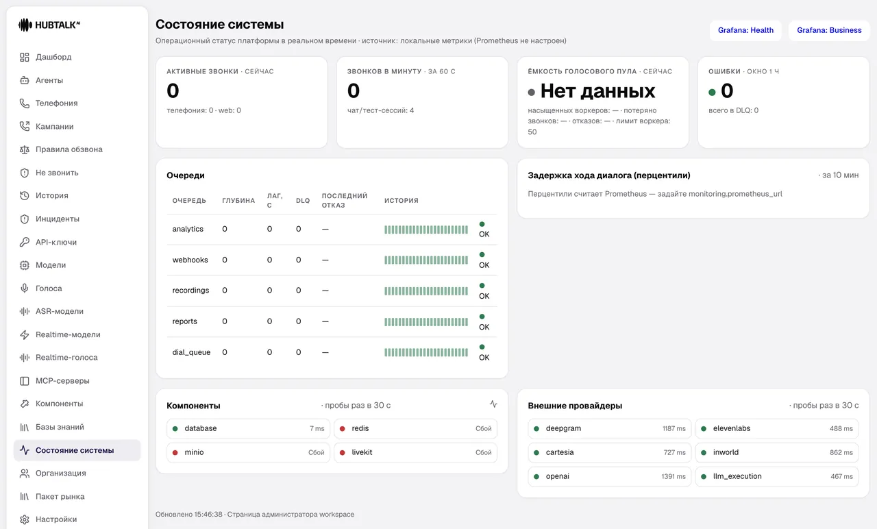Select the Состояние системы menu item
Image resolution: width=877 pixels, height=529 pixels.
77,450
